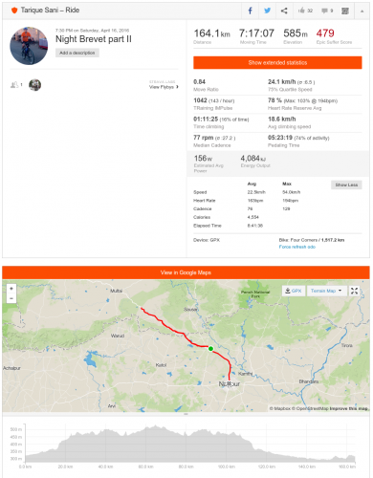The image size is (373, 478).
Task: Collapse stats with Show Less
Action: 346,185
